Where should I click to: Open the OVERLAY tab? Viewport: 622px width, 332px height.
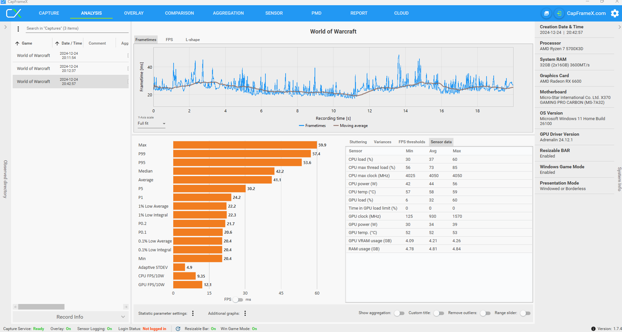pyautogui.click(x=134, y=13)
